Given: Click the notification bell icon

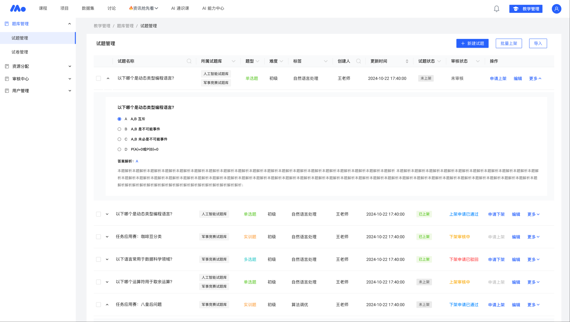Looking at the screenshot, I should (496, 9).
